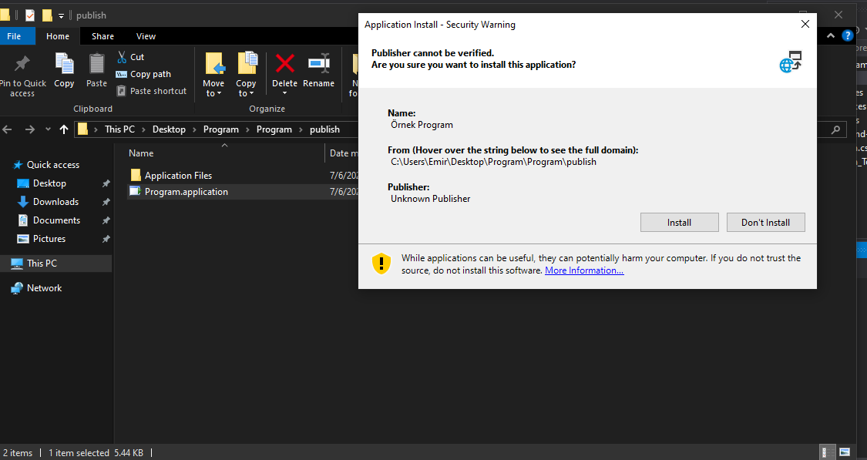Switch to the Share ribbon tab
This screenshot has width=867, height=460.
(x=102, y=36)
